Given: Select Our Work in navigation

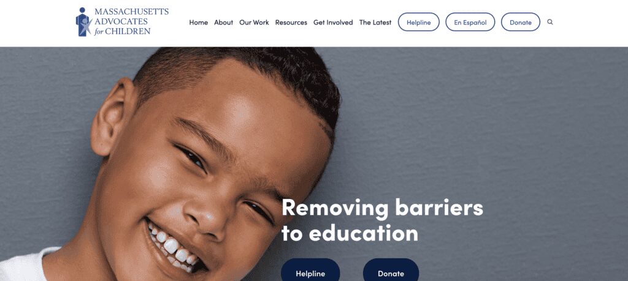Looking at the screenshot, I should [255, 23].
